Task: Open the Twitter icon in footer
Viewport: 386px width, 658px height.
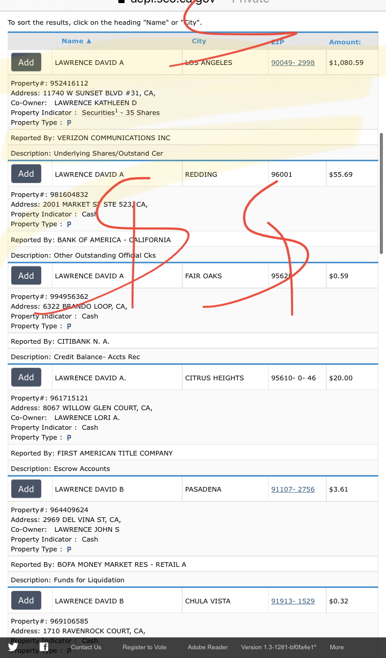Action: click(13, 647)
